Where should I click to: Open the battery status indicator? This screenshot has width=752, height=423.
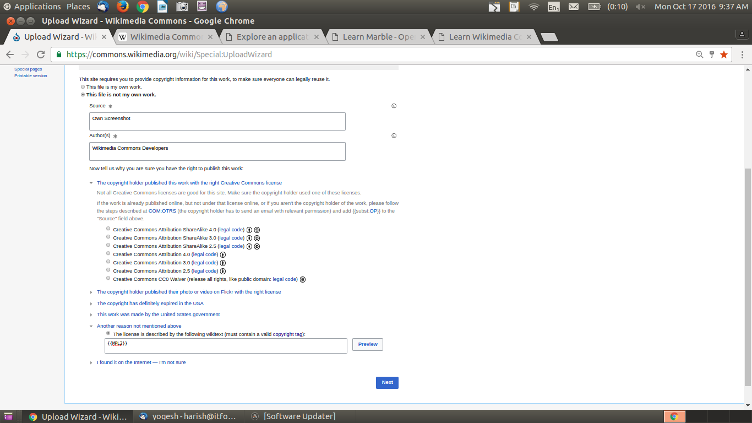point(594,7)
